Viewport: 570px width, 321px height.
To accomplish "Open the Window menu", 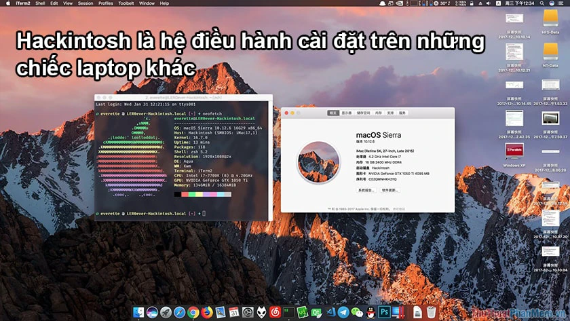I will [x=147, y=3].
